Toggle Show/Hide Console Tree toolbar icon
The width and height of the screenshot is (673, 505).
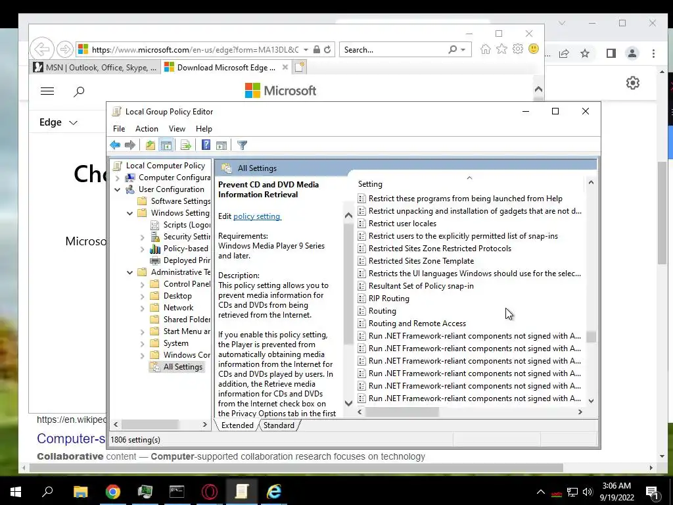166,145
